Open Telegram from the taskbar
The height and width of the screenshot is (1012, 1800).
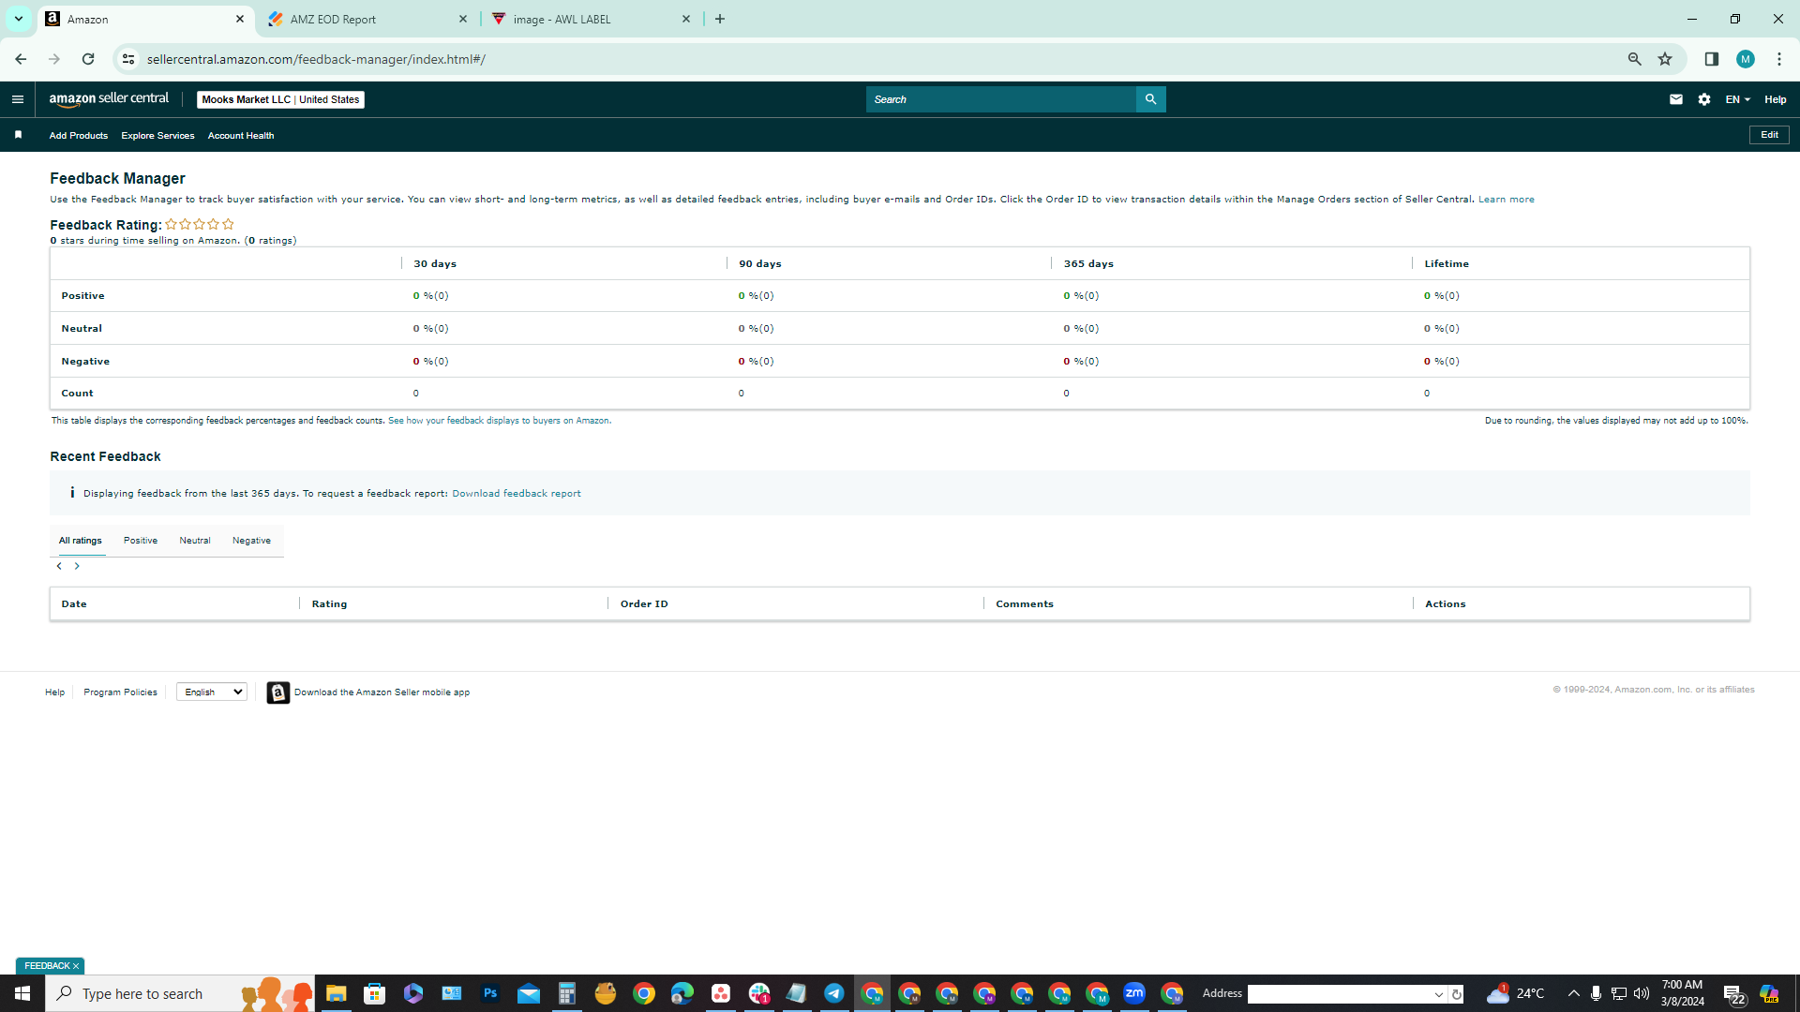tap(833, 993)
